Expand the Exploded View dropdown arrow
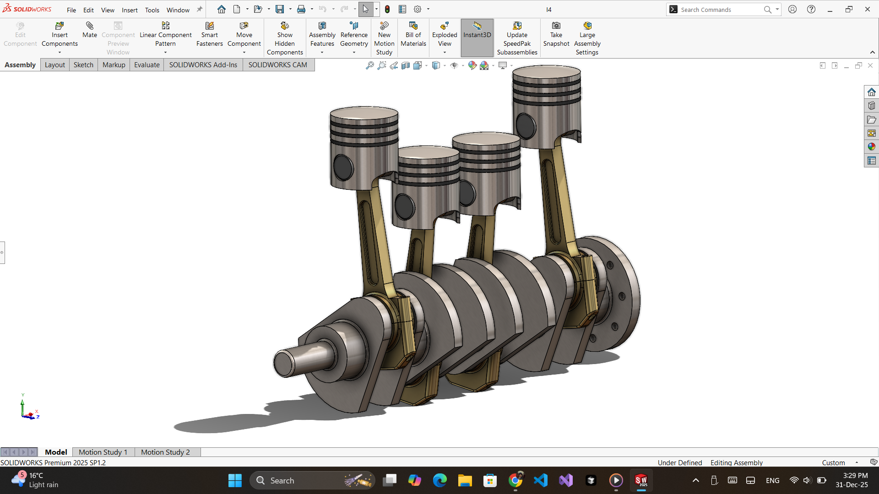This screenshot has height=494, width=879. pos(445,52)
